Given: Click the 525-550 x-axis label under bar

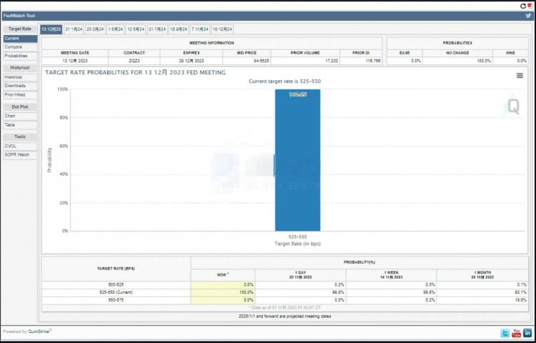Looking at the screenshot, I should tap(297, 237).
